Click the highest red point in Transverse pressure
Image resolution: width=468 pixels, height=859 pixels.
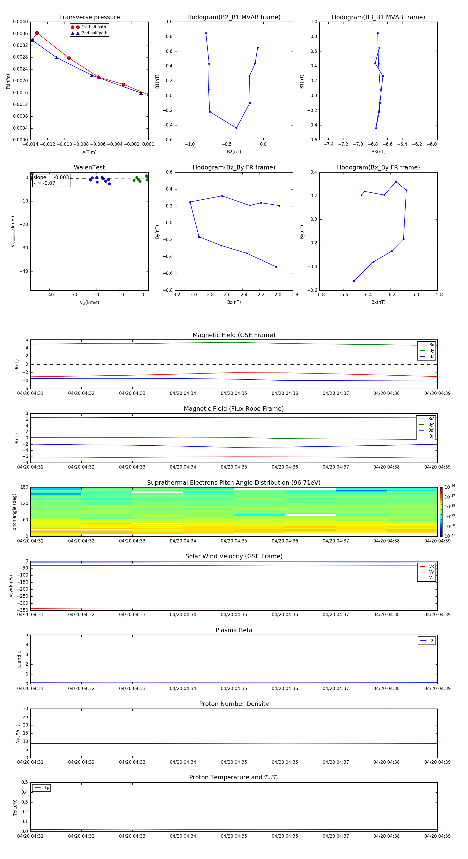pos(37,33)
